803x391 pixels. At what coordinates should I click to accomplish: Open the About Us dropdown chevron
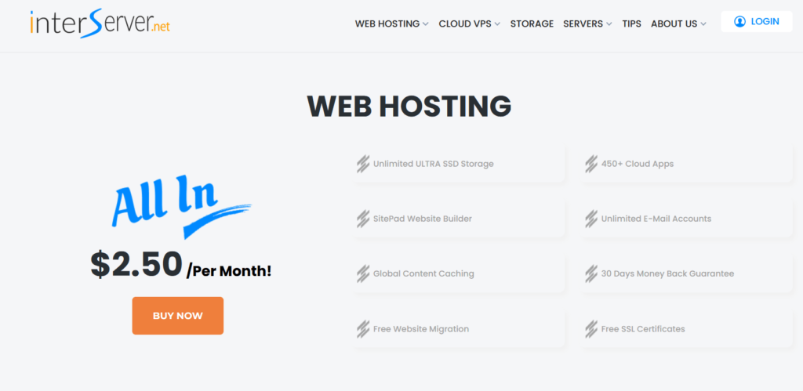(703, 24)
